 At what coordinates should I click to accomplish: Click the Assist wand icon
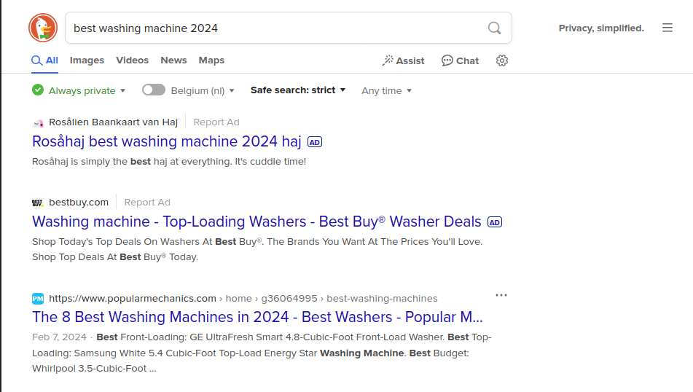point(388,60)
